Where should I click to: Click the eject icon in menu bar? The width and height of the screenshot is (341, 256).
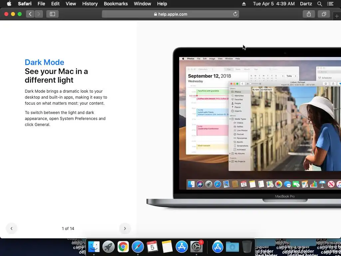[244, 4]
